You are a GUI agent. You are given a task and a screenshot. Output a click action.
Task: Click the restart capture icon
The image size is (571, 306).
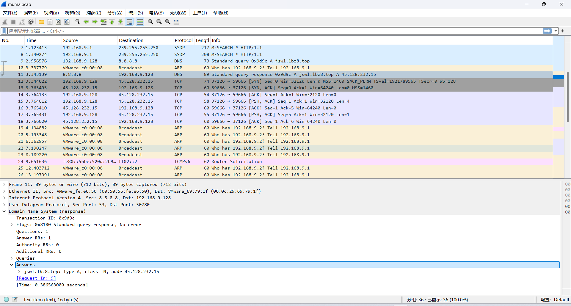click(22, 22)
